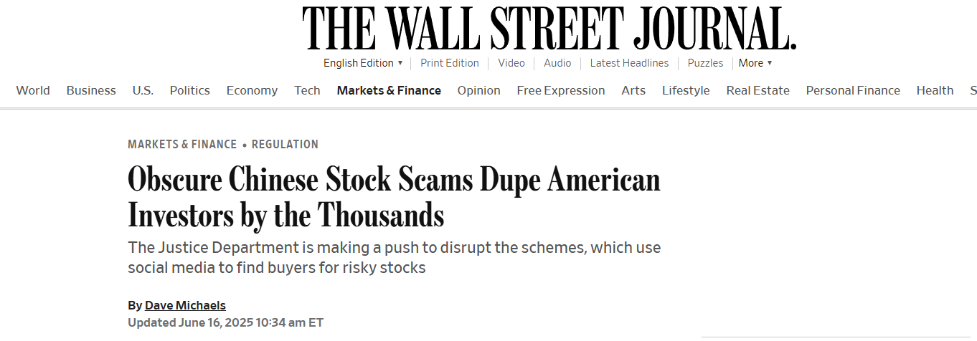Click the REGULATION breadcrumb link
The width and height of the screenshot is (977, 341).
click(285, 144)
